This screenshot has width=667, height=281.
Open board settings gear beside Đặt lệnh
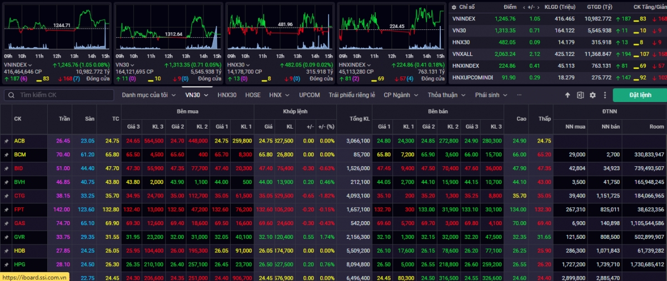point(593,95)
